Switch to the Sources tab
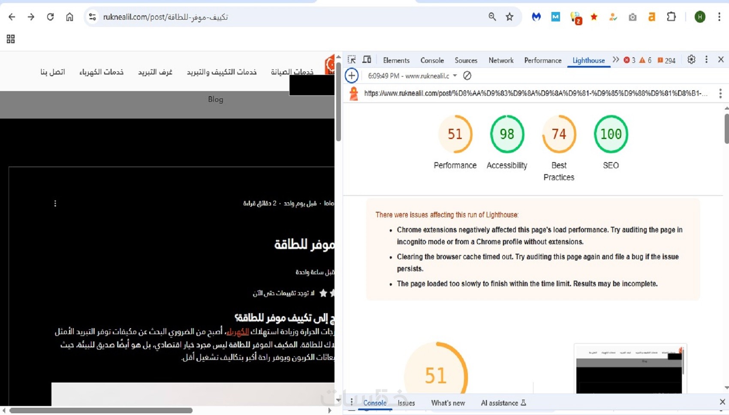 (x=466, y=60)
